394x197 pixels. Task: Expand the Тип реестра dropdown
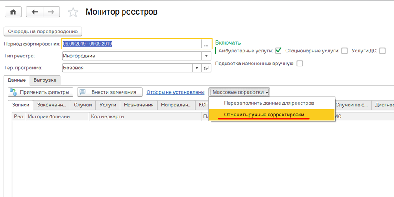[x=206, y=56]
